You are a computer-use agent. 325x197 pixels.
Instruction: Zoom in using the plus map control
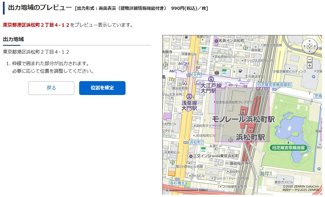coord(310,65)
